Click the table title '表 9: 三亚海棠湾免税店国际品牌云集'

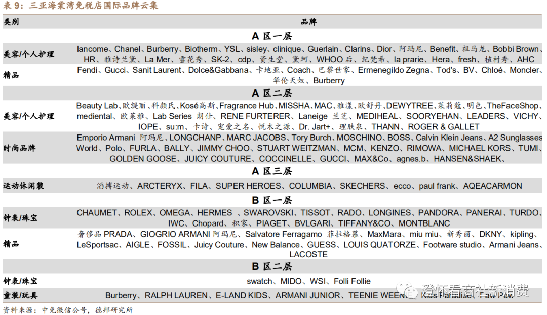coord(80,5)
